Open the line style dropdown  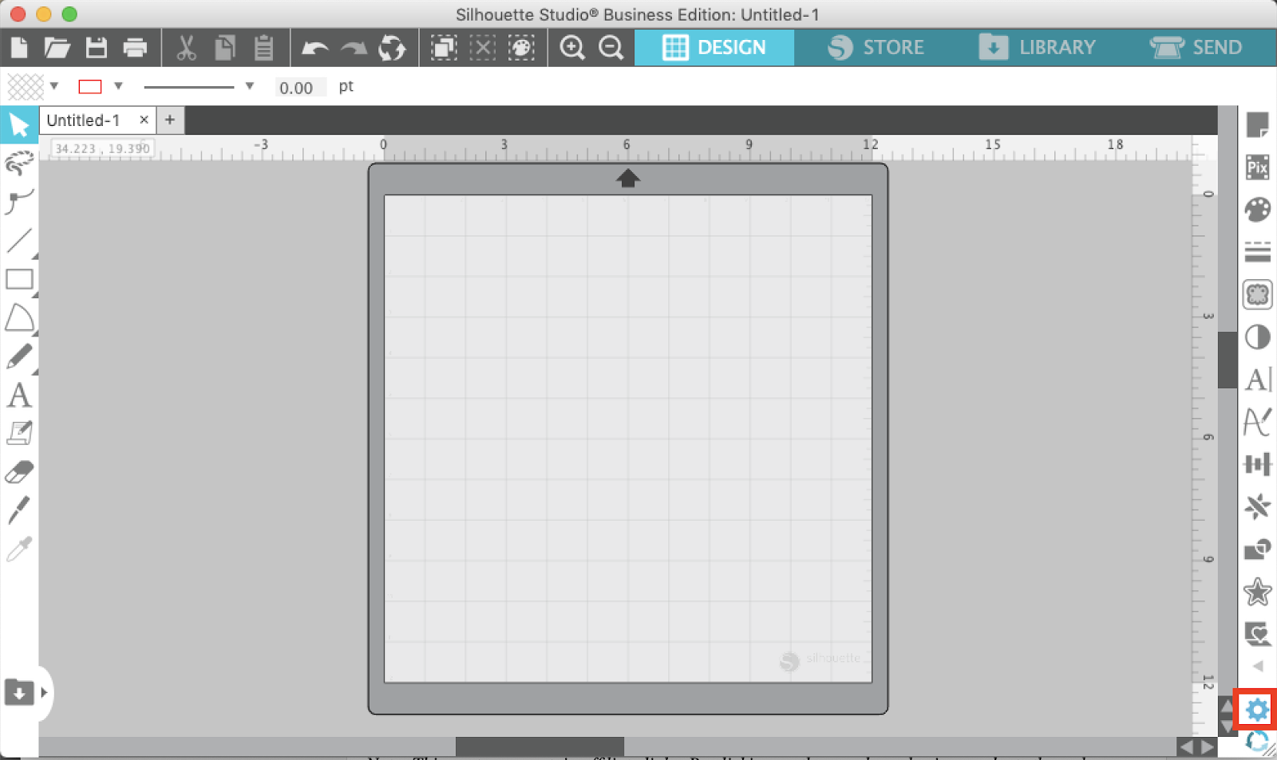pos(250,85)
